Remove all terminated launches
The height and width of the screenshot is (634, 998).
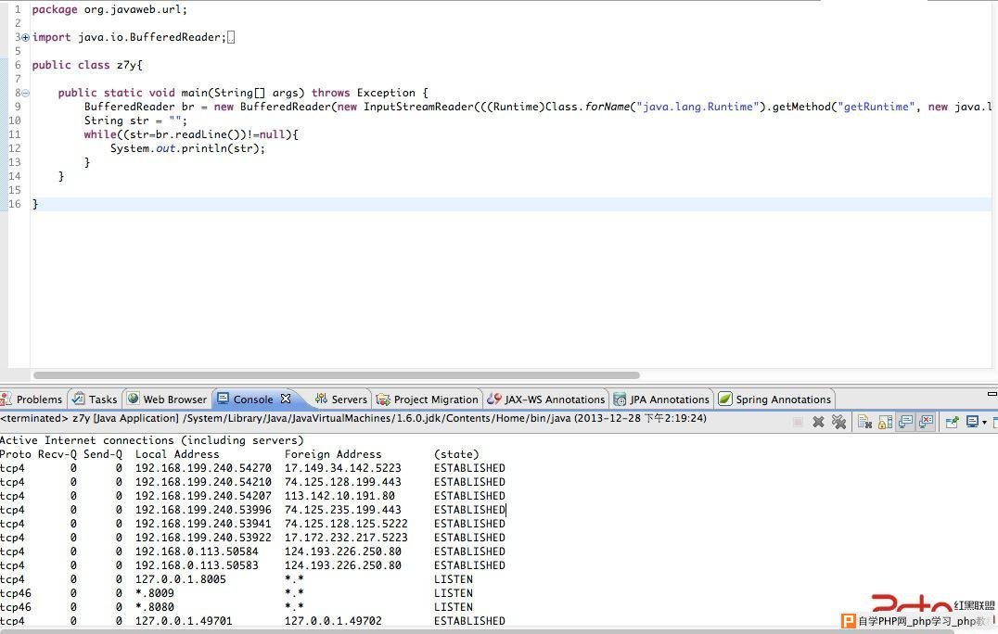(838, 422)
